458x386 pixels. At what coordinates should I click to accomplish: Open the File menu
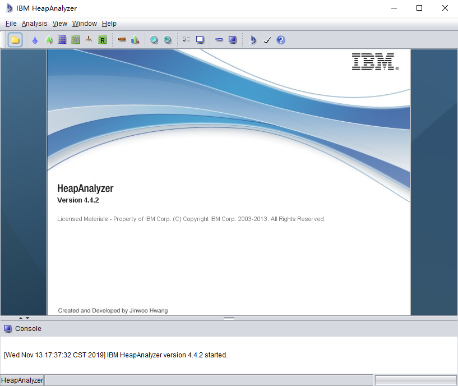[x=11, y=24]
